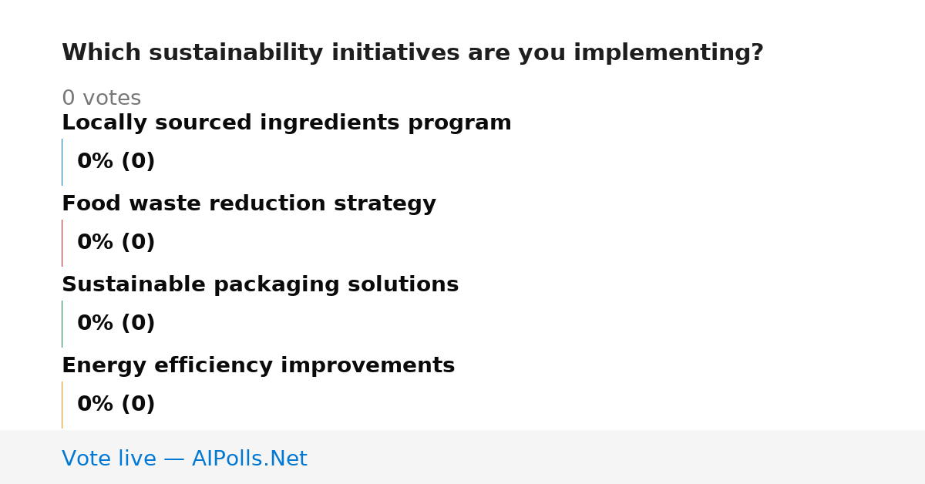Screen dimensions: 925x484
Task: Select the Energy efficiency improvements option
Action: point(258,366)
